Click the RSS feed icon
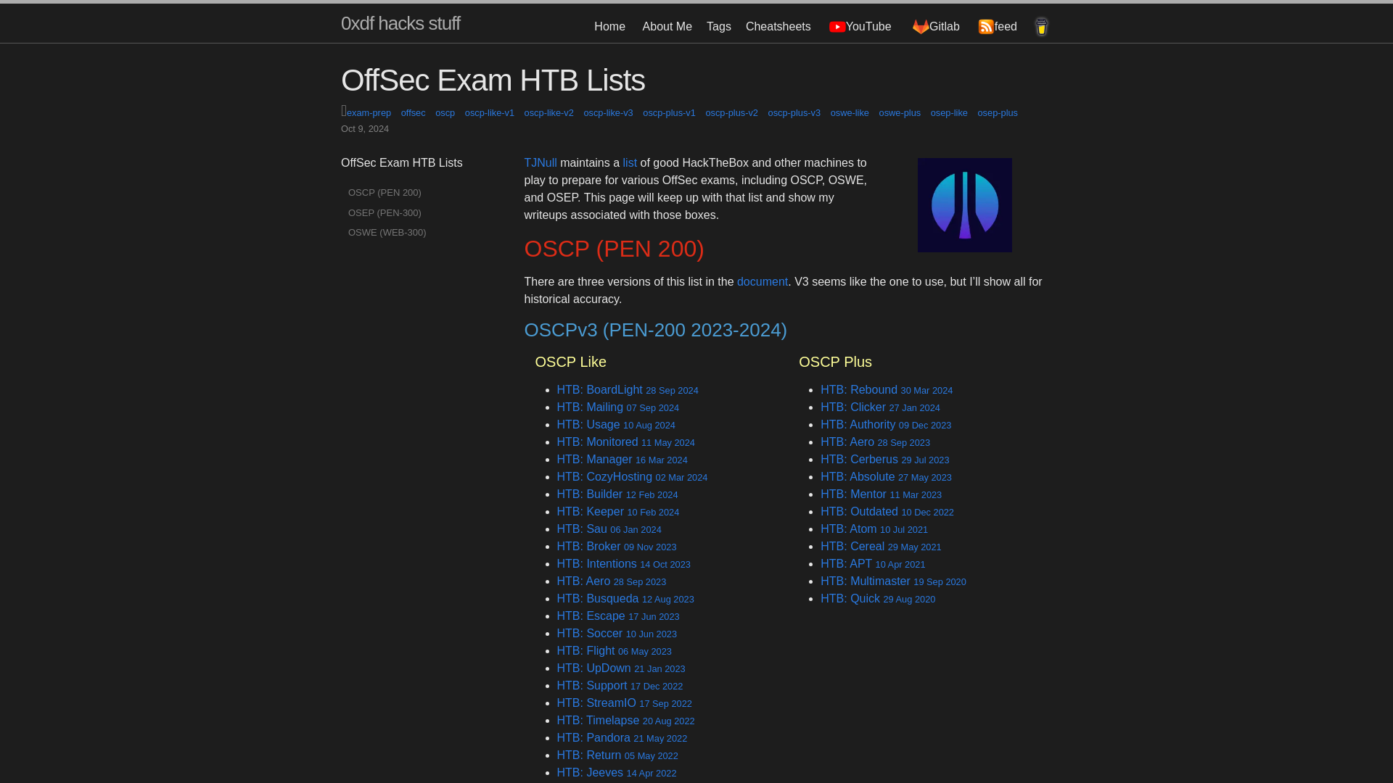Image resolution: width=1393 pixels, height=783 pixels. [986, 27]
